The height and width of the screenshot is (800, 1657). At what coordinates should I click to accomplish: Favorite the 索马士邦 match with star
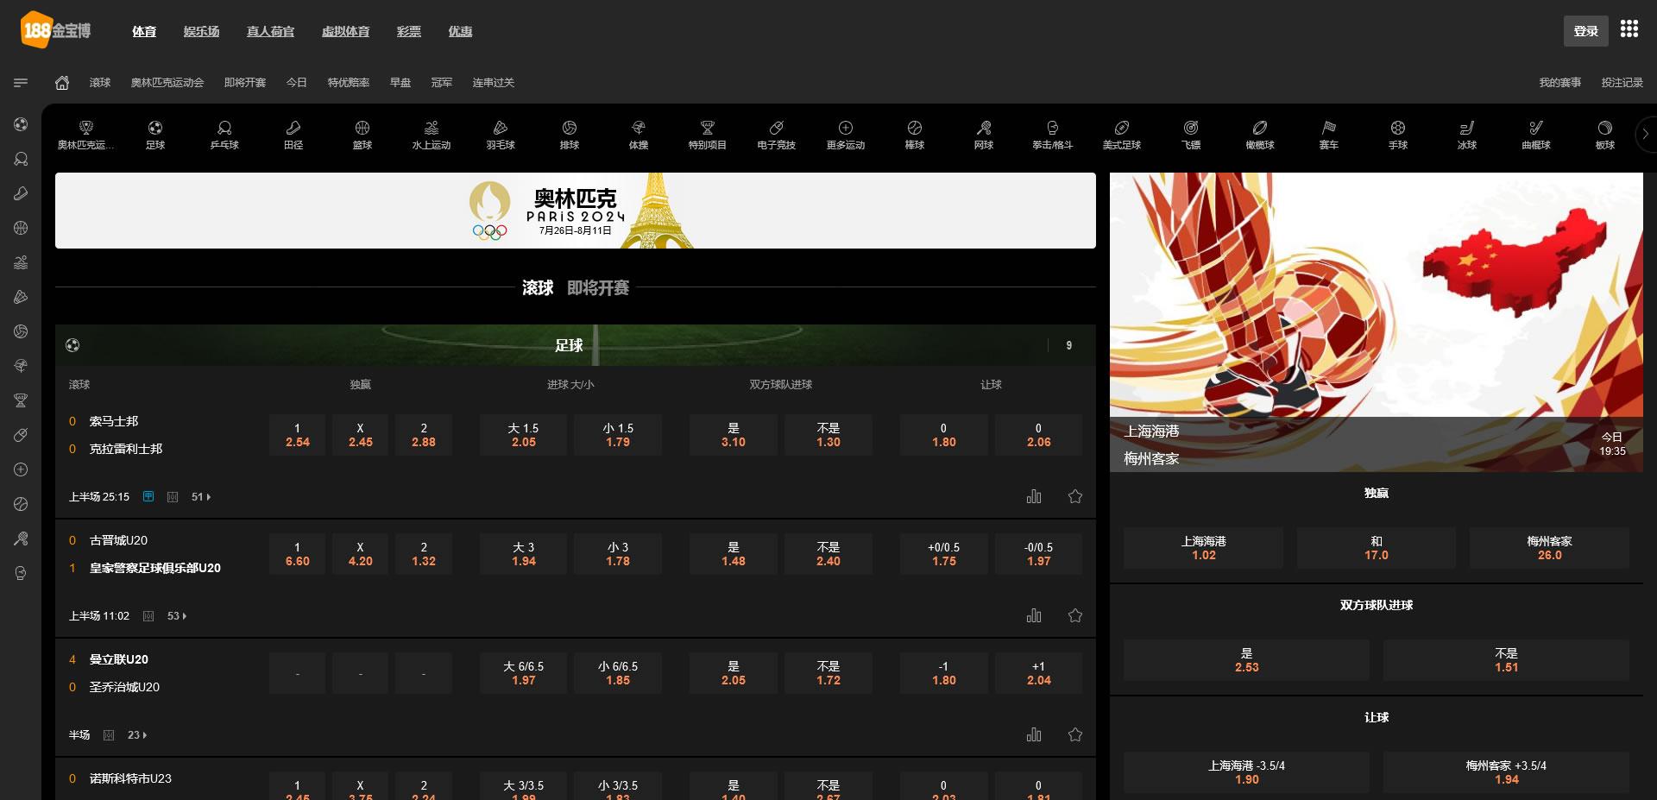click(x=1075, y=496)
